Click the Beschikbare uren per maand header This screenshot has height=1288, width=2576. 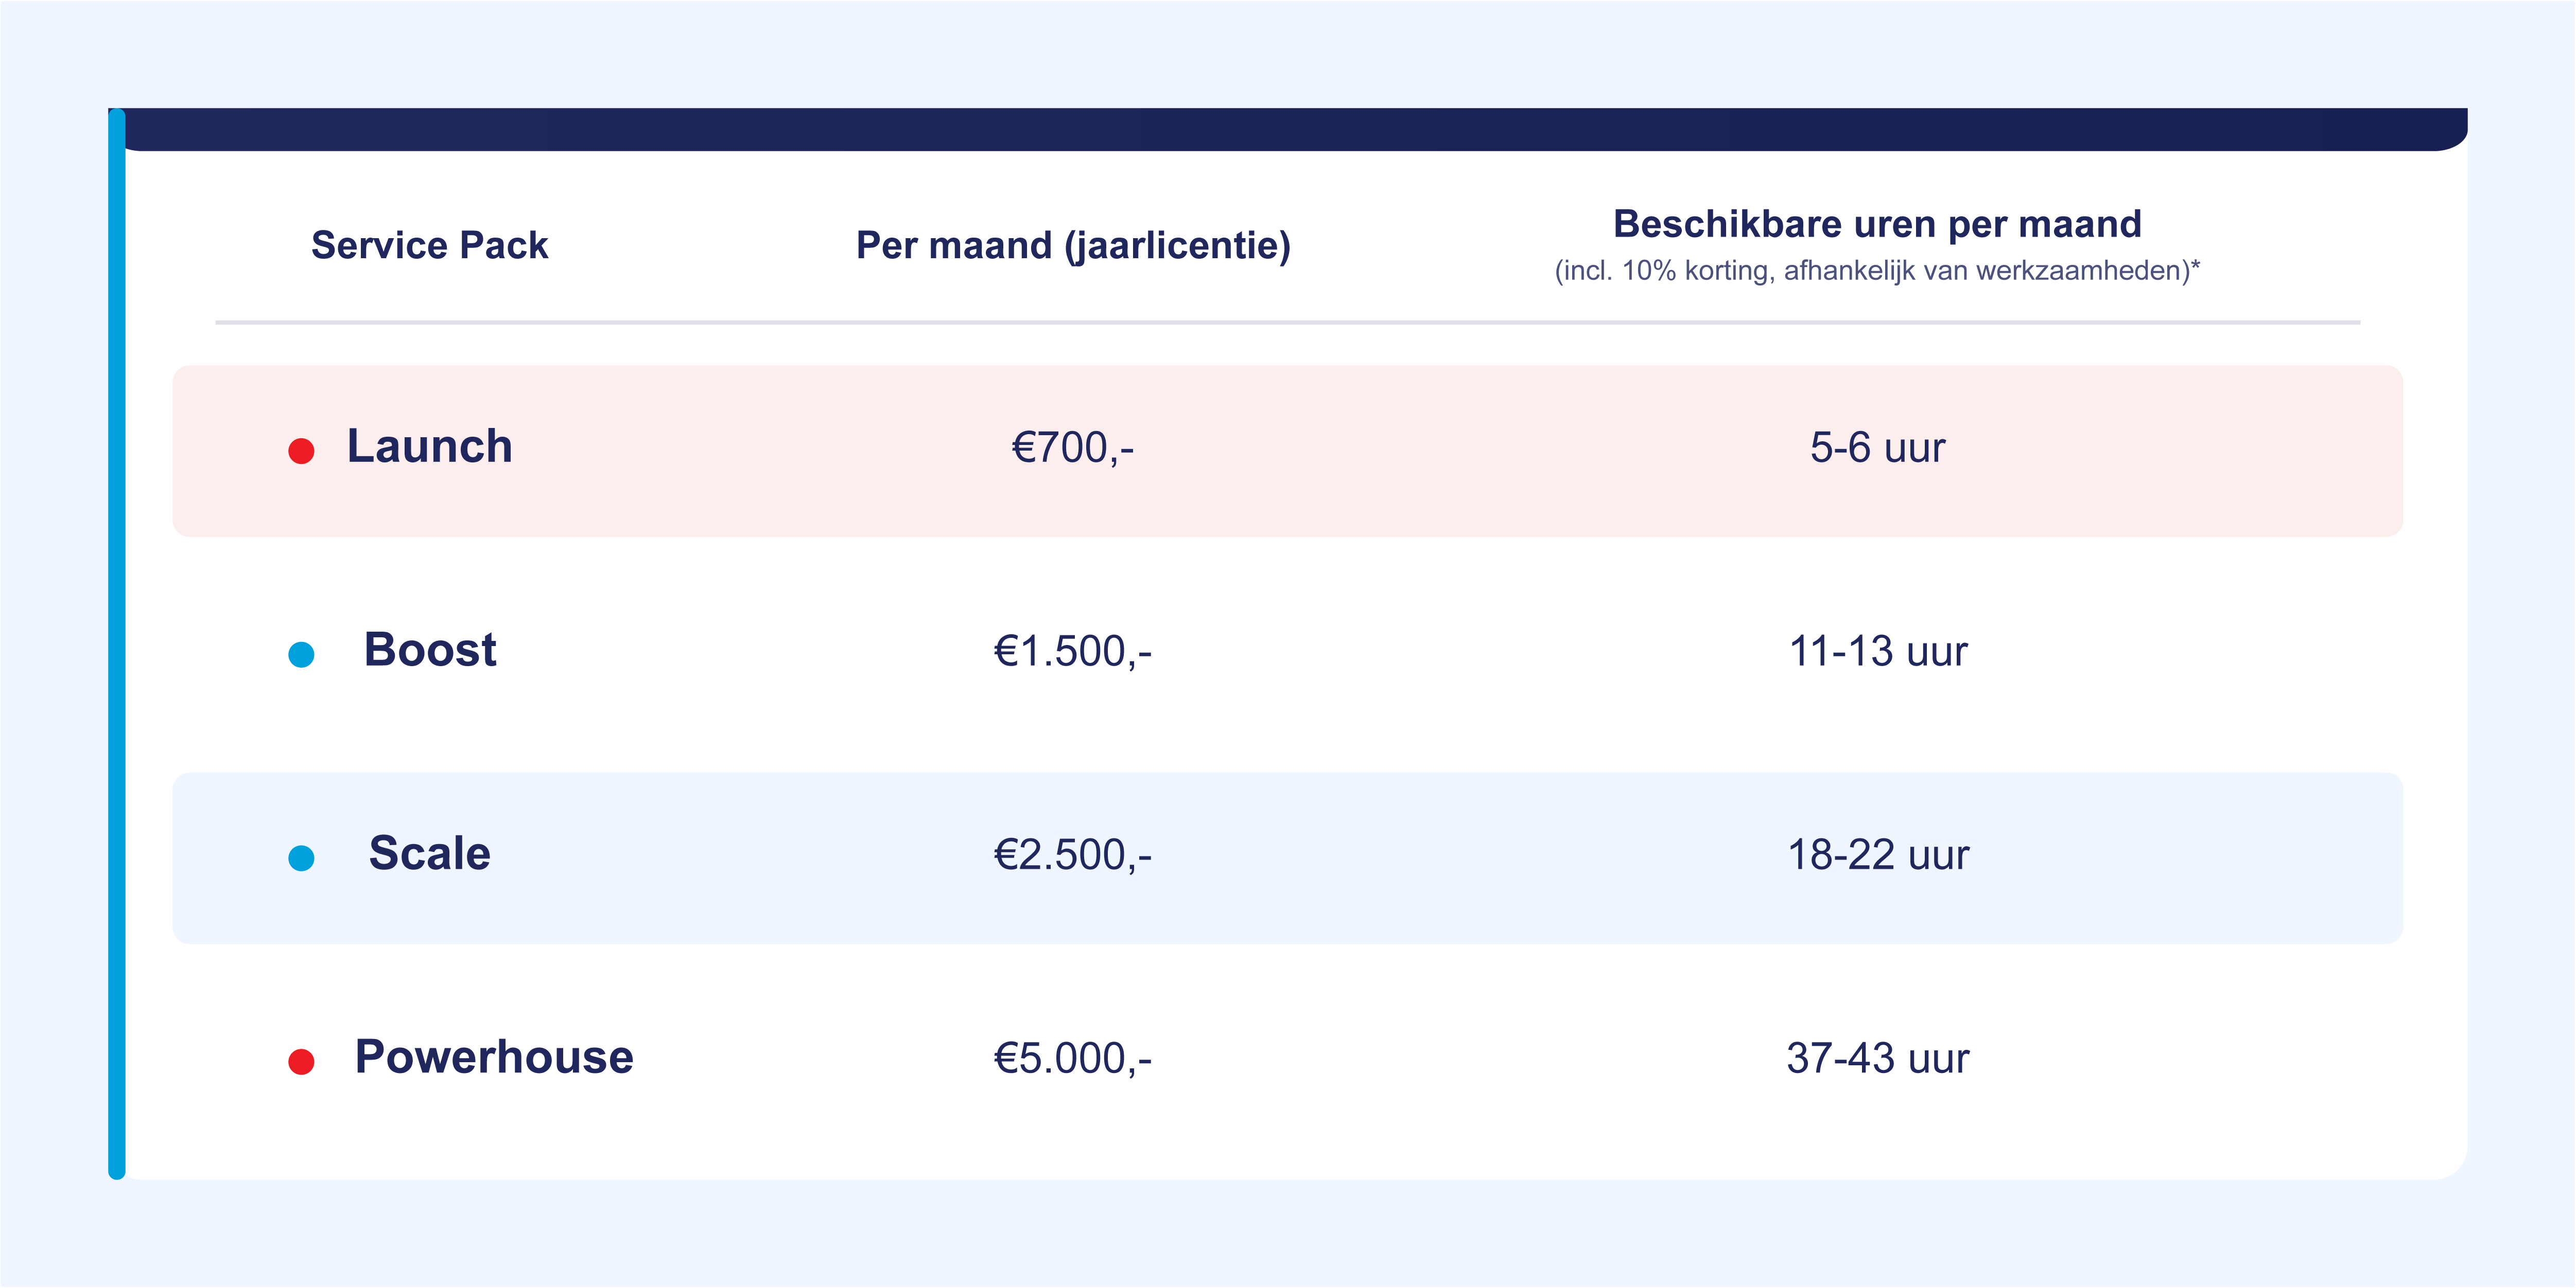pos(1877,224)
